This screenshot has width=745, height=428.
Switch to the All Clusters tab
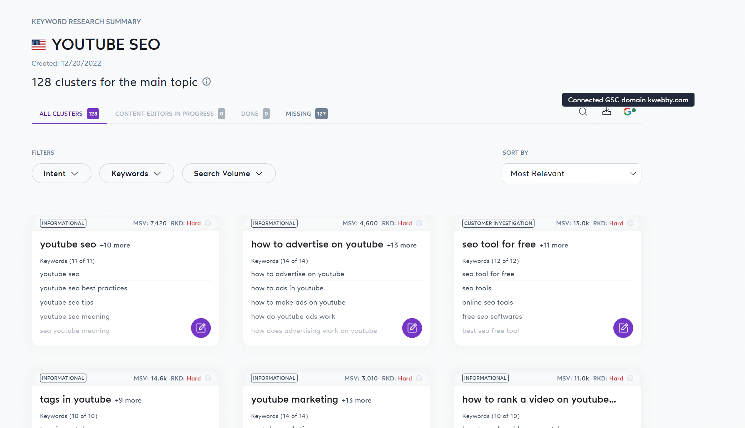[x=69, y=114]
